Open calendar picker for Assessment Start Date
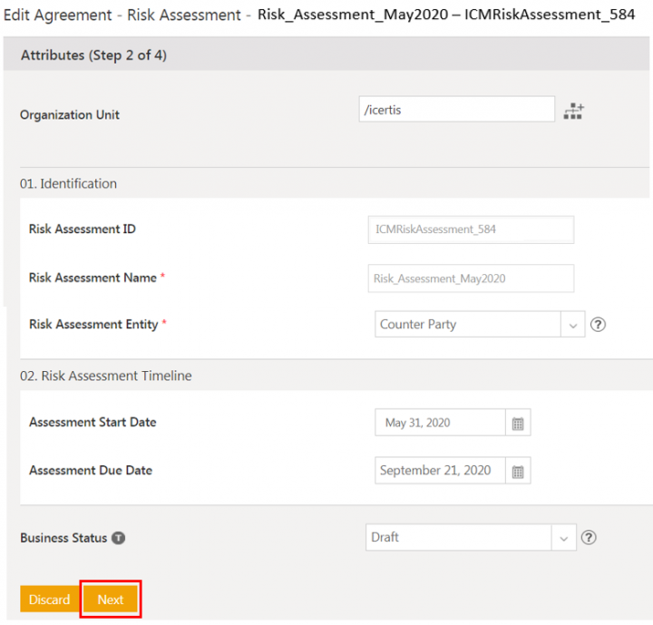Viewport: 653px width, 625px height. (x=518, y=424)
